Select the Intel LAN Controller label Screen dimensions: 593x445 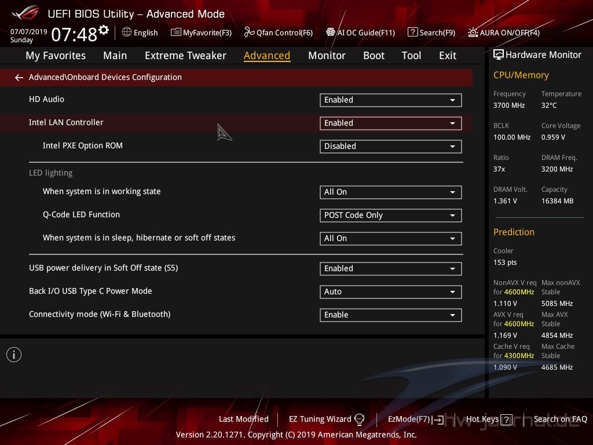pyautogui.click(x=66, y=123)
